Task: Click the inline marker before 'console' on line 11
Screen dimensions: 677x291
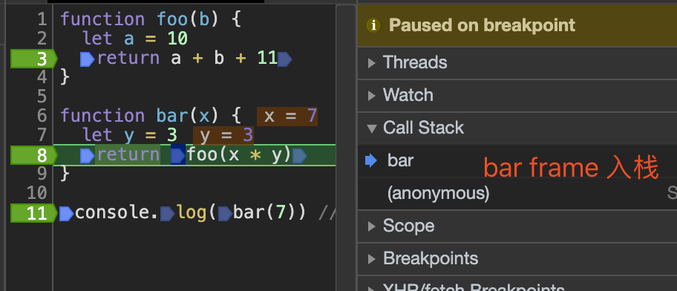Action: (66, 214)
